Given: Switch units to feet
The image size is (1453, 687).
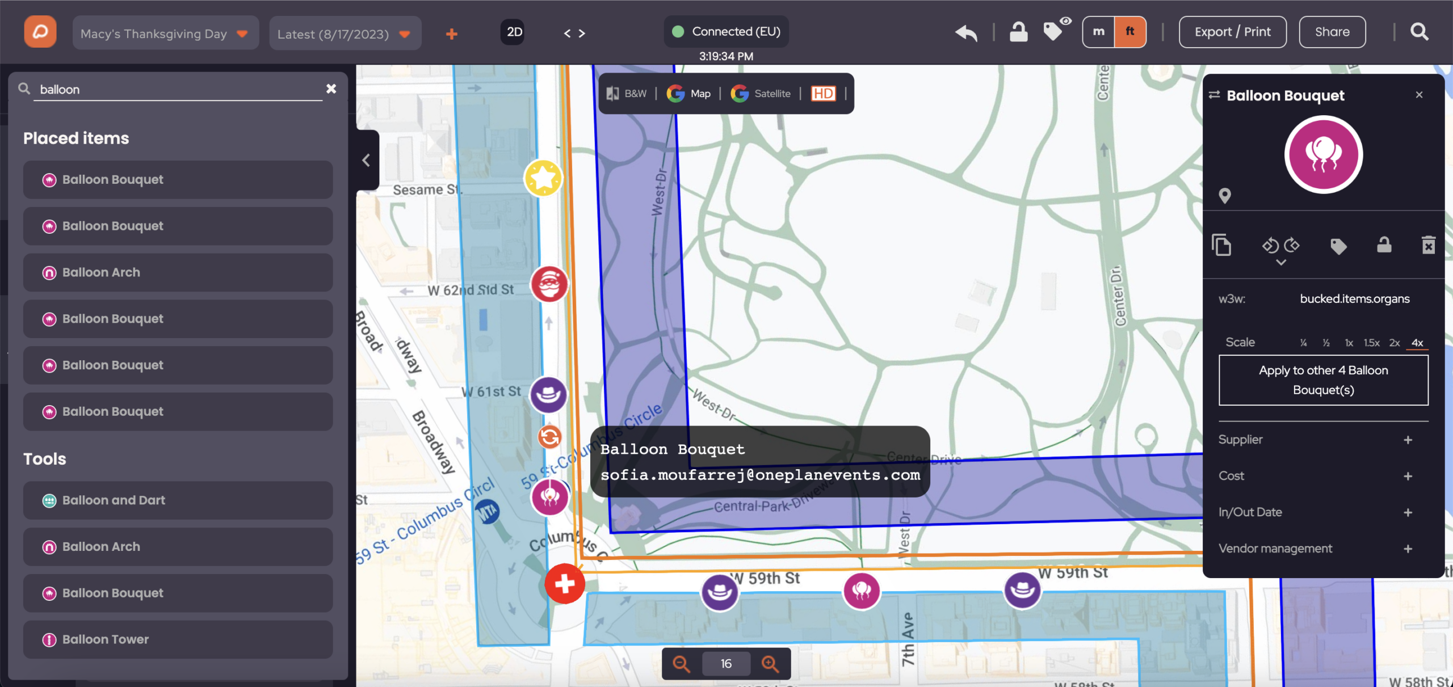Looking at the screenshot, I should [x=1130, y=32].
